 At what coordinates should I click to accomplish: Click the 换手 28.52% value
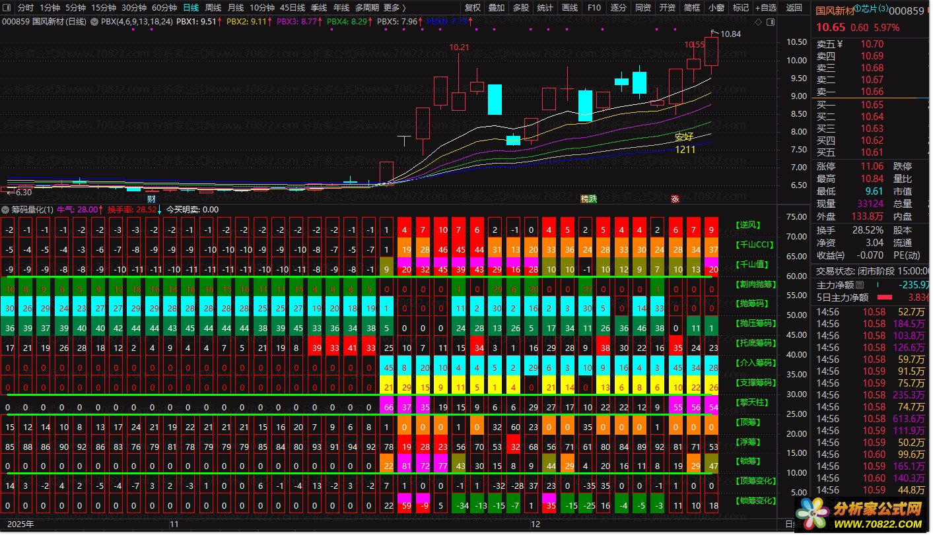click(x=868, y=230)
